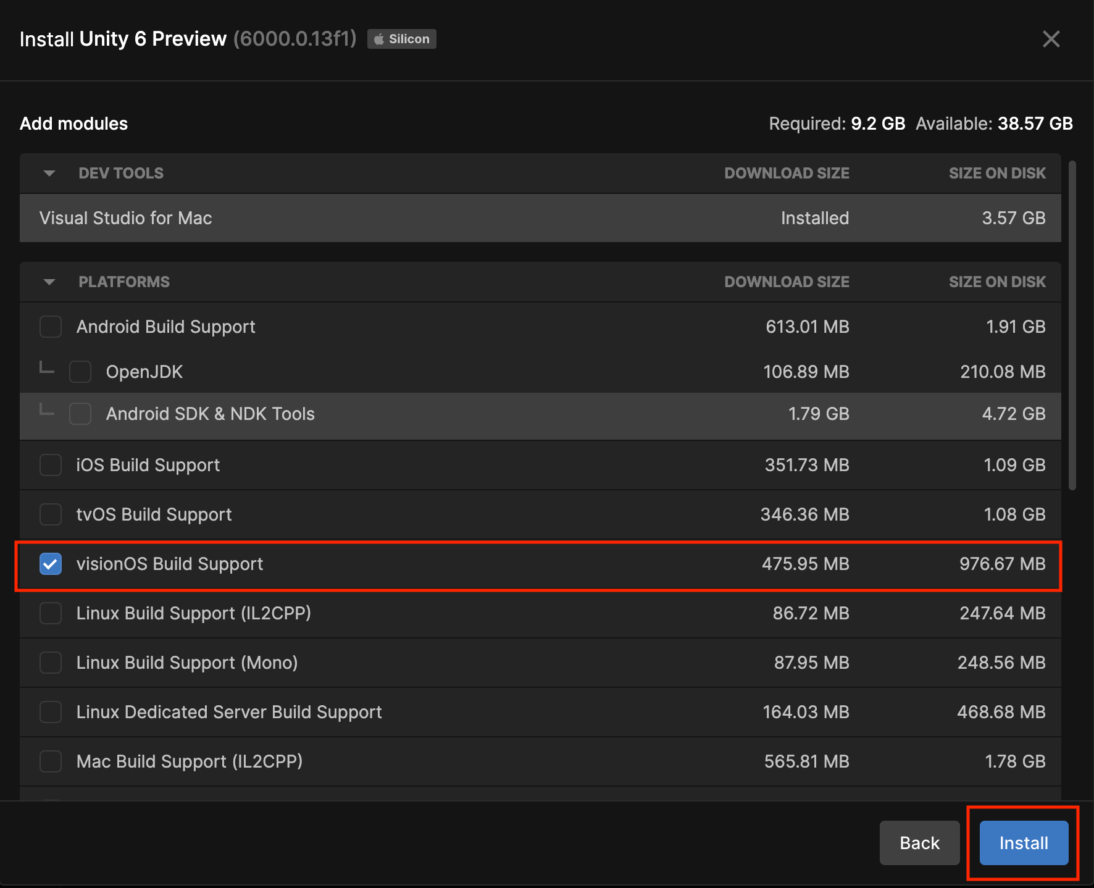
Task: Enable the OpenJDK module checkbox
Action: pos(80,372)
